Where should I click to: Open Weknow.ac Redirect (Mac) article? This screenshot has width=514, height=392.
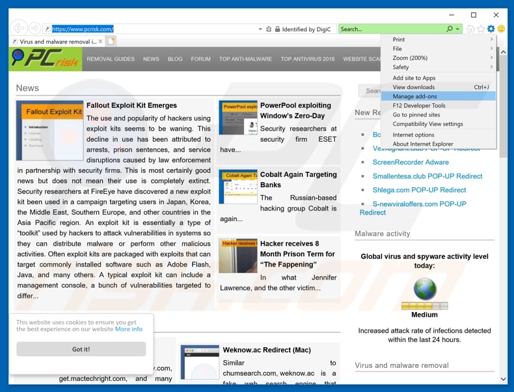[267, 350]
